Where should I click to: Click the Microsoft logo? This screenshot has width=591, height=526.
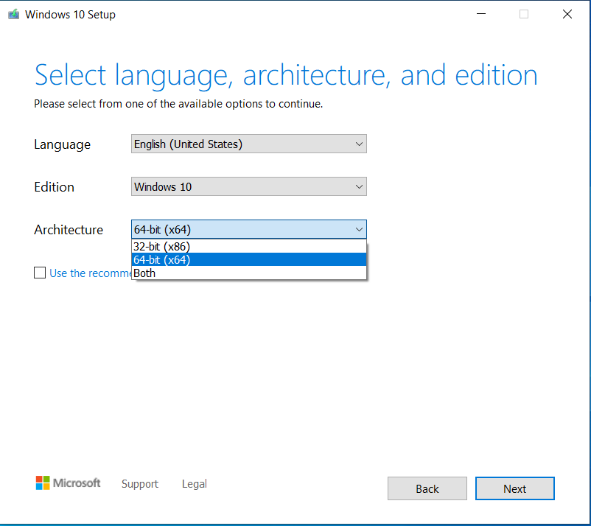[x=68, y=483]
